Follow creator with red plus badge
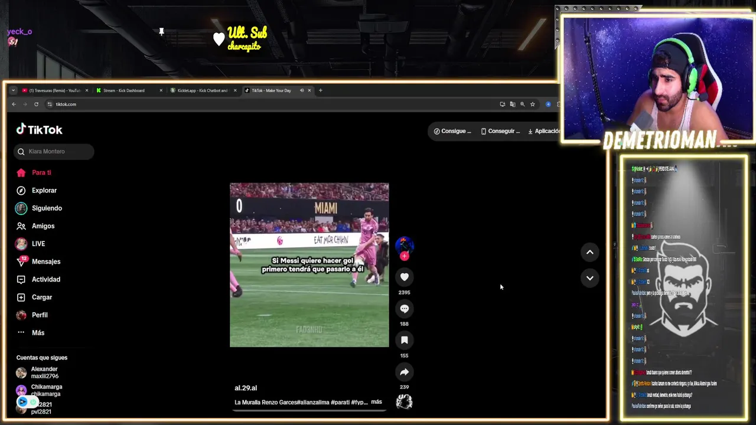The height and width of the screenshot is (425, 756). click(405, 256)
